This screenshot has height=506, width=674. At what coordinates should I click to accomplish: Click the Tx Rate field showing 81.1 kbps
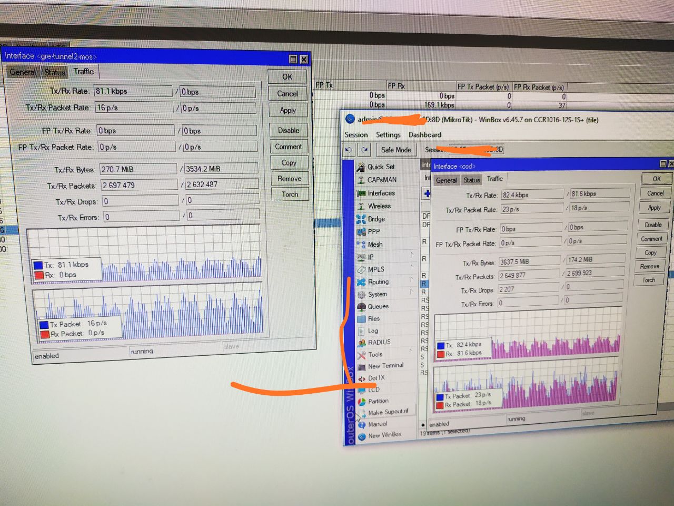(133, 91)
